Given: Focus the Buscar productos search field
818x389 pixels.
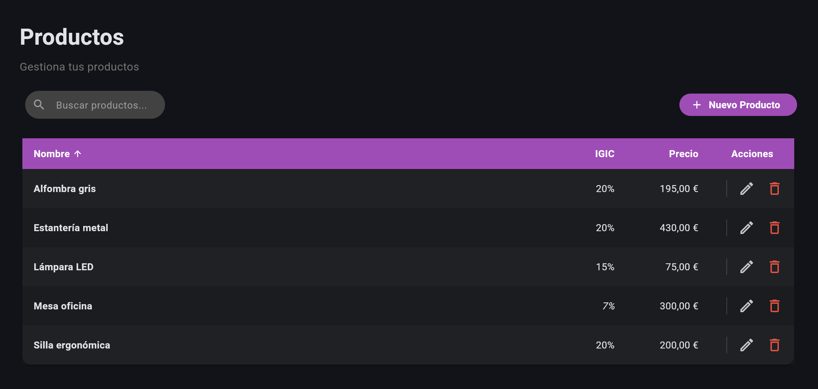Looking at the screenshot, I should point(101,105).
